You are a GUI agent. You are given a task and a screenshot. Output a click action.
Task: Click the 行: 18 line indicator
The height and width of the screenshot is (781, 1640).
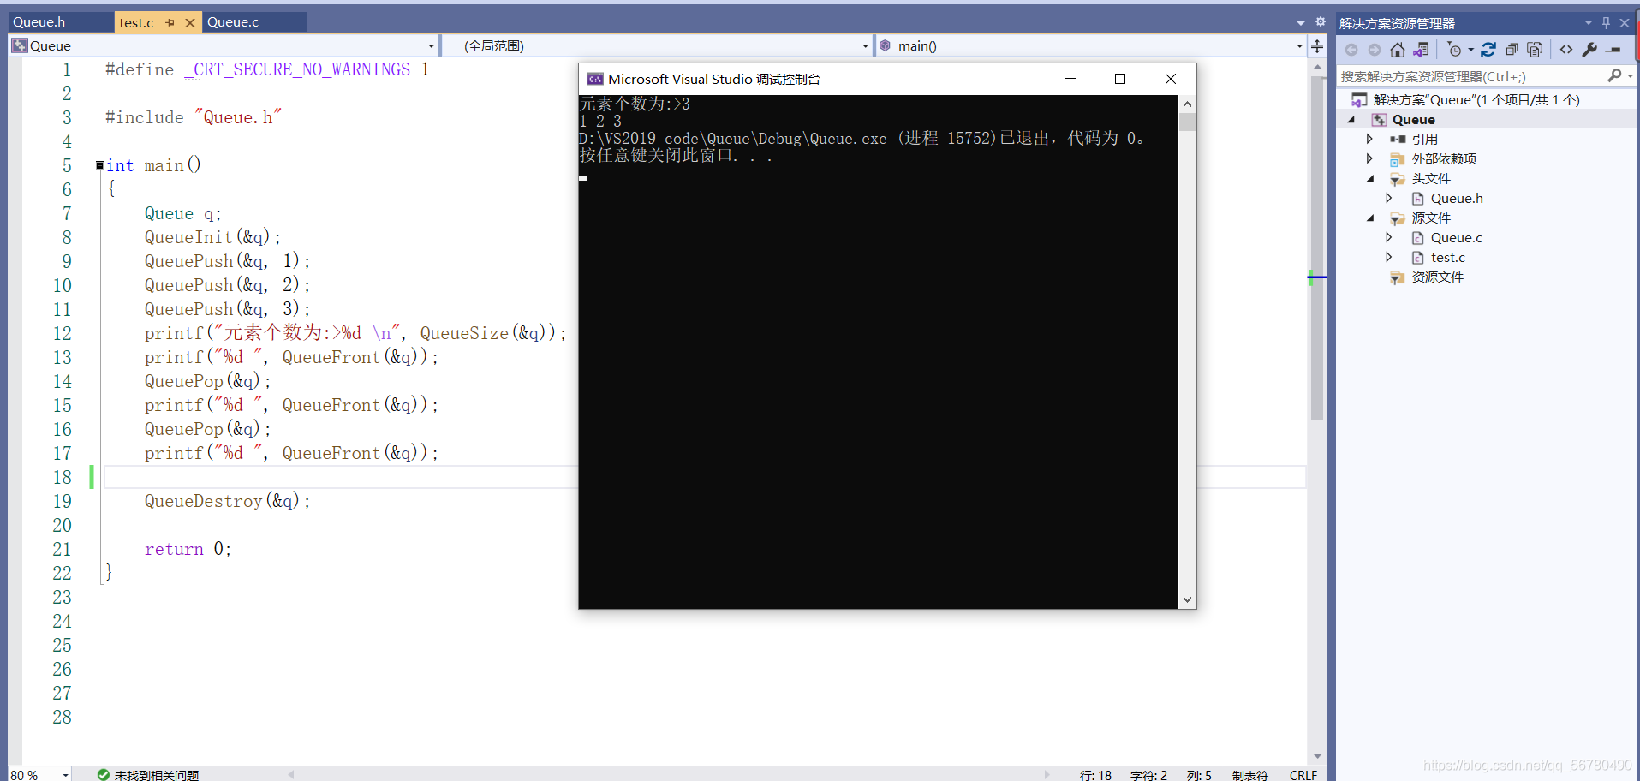1095,774
